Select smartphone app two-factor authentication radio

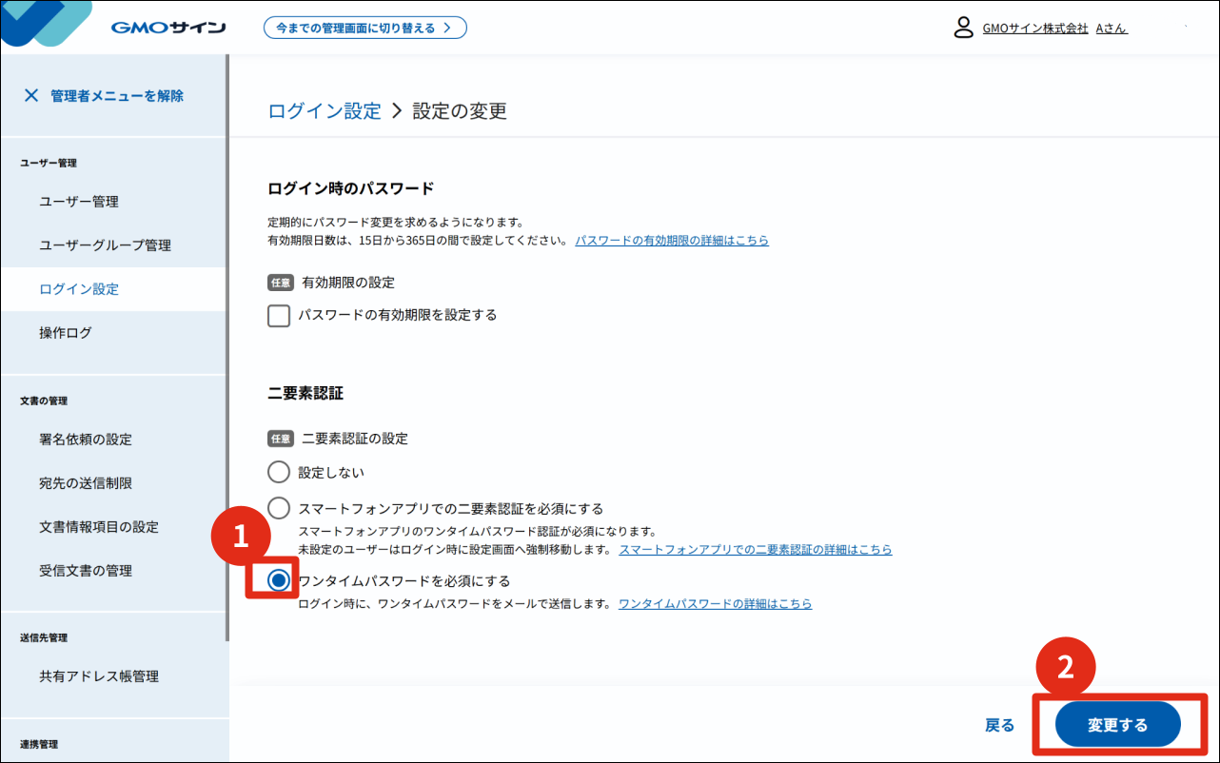click(279, 508)
